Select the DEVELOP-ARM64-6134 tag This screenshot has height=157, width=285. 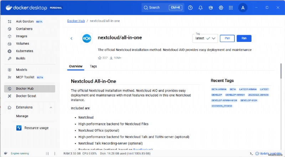[x=224, y=100]
